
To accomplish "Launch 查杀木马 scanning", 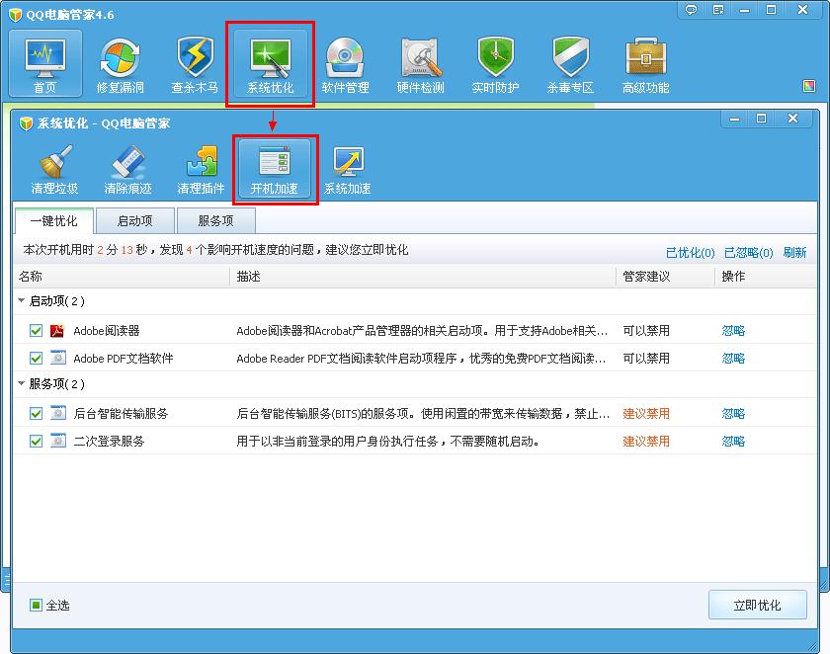I will [x=195, y=62].
